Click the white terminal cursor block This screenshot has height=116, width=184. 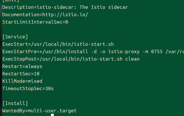pos(52,115)
